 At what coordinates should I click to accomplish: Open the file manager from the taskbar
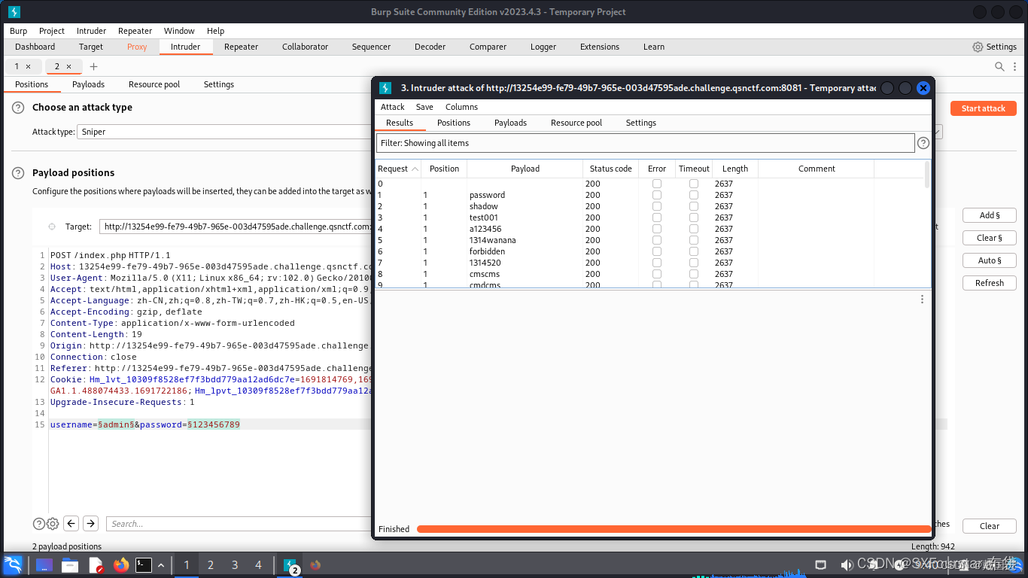pos(70,564)
